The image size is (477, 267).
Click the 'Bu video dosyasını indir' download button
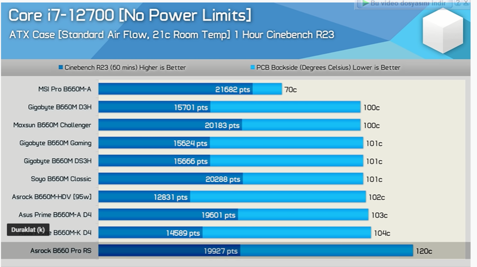pyautogui.click(x=404, y=4)
